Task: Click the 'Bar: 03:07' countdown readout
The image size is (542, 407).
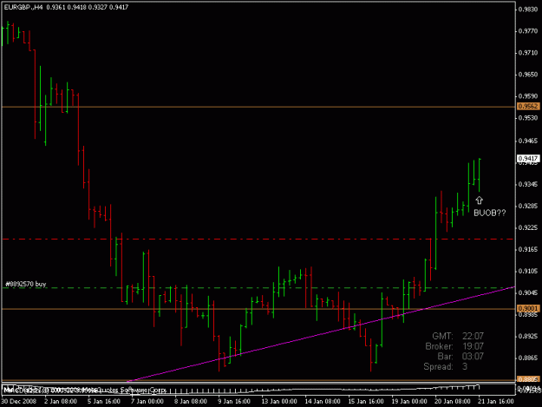Action: coord(460,356)
